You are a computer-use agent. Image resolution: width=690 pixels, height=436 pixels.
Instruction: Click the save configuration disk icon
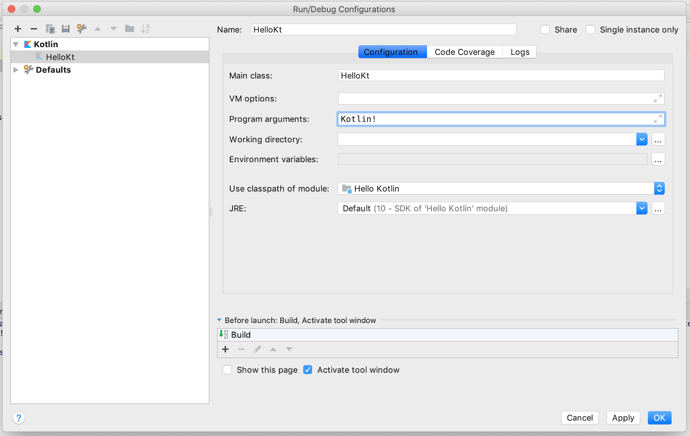click(66, 29)
